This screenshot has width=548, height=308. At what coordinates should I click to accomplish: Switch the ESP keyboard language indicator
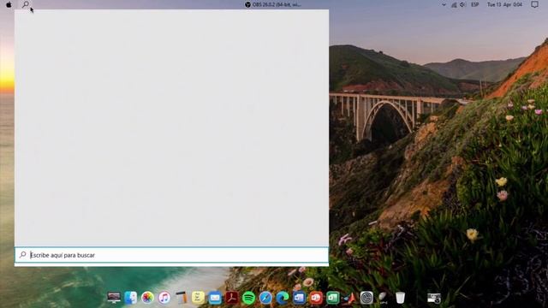click(475, 4)
